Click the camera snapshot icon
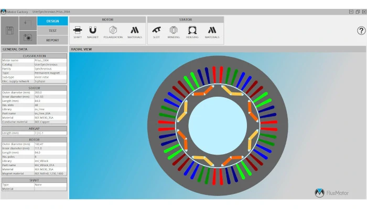 [x=28, y=37]
